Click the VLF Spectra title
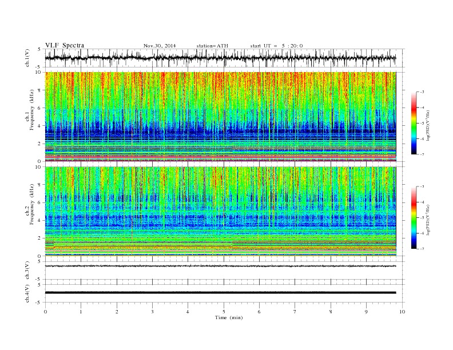Screen dimensions: 453x350 (x=65, y=45)
